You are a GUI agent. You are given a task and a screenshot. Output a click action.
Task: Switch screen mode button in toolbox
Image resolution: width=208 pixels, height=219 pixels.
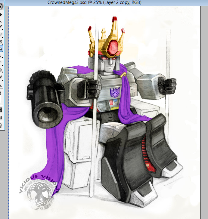tap(1, 117)
